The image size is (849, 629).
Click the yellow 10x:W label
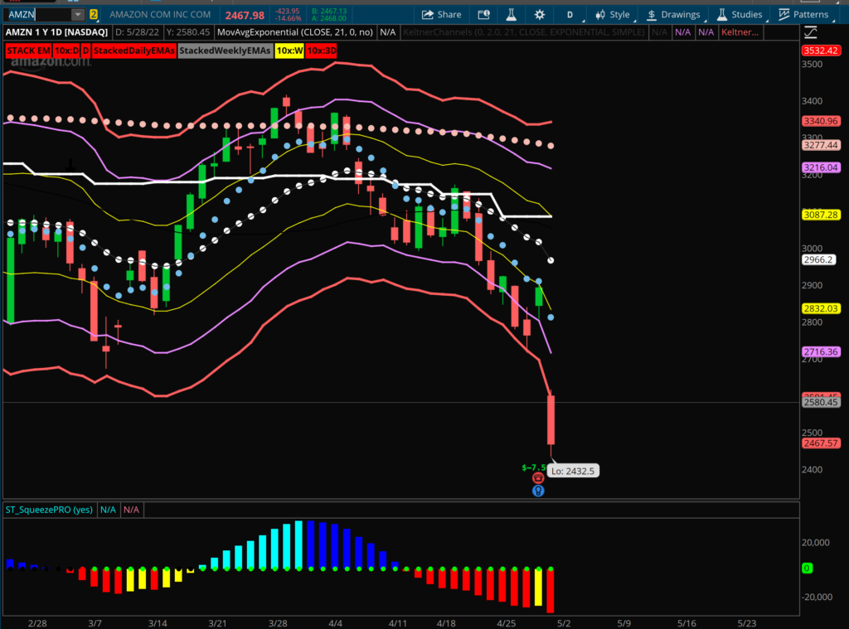tap(289, 51)
